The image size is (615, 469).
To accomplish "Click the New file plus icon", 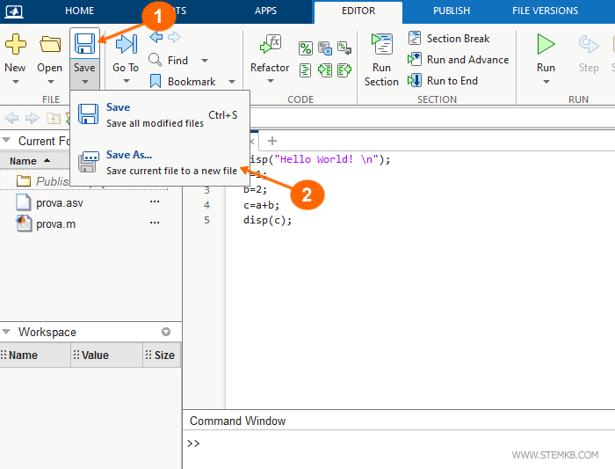I will (x=15, y=44).
